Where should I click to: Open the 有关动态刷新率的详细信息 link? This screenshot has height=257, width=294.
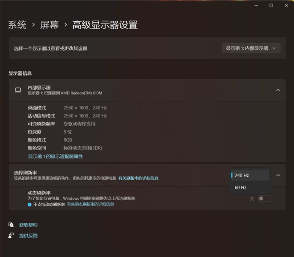90,204
